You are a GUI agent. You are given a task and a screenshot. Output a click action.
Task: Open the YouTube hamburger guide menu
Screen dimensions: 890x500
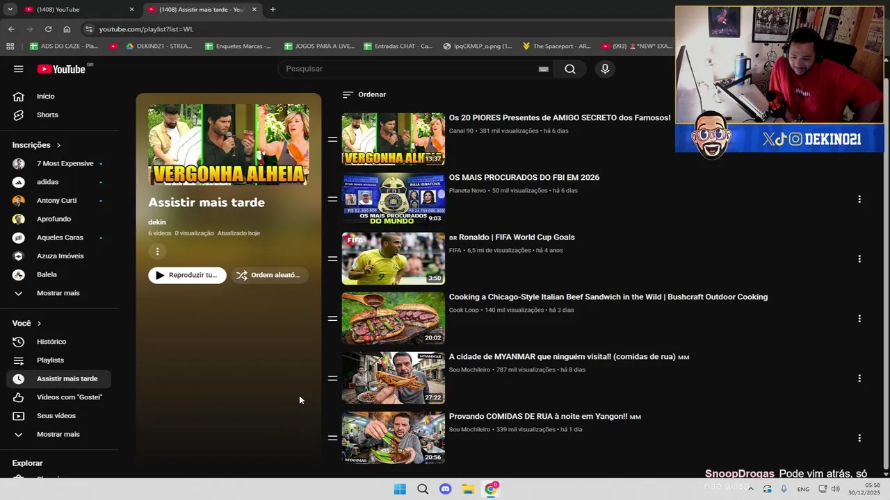19,69
